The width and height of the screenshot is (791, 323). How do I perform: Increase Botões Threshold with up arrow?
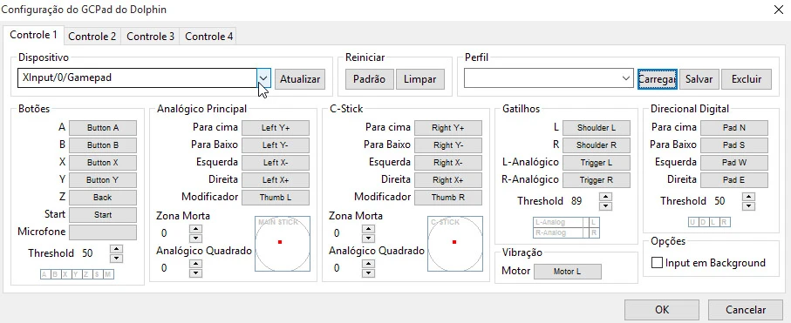(117, 249)
